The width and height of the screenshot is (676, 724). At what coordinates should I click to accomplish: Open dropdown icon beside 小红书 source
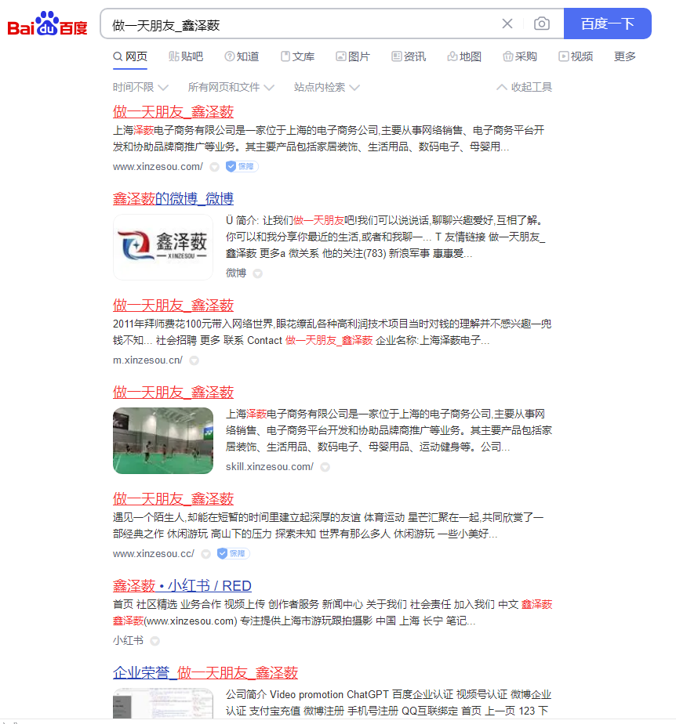coord(155,641)
